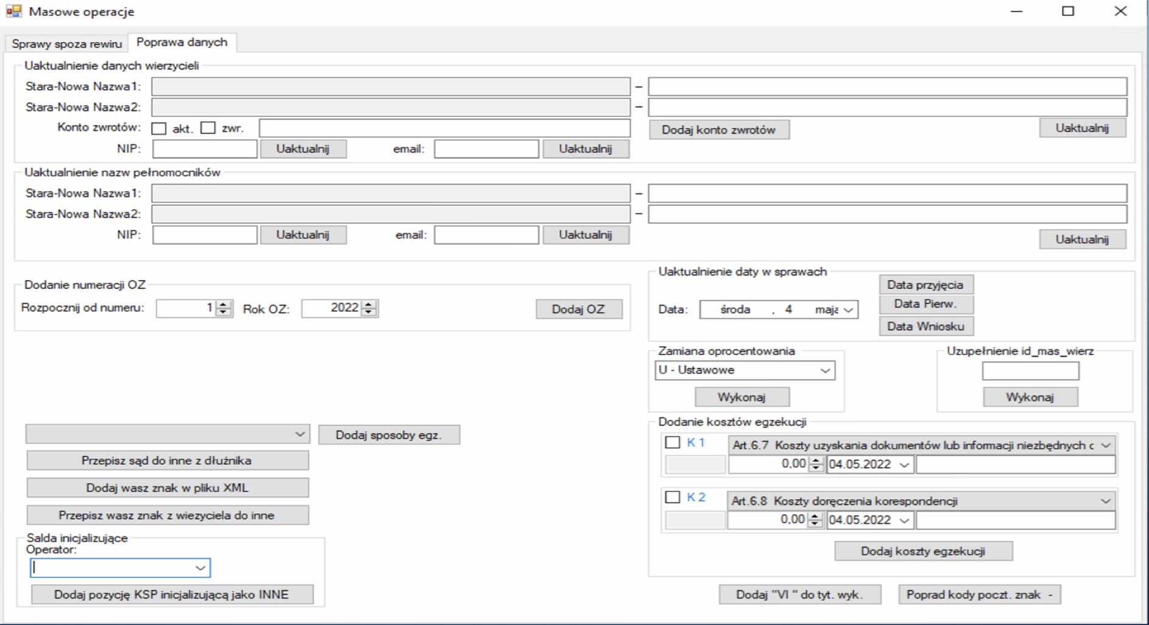Open the Data date picker dropdown

848,310
